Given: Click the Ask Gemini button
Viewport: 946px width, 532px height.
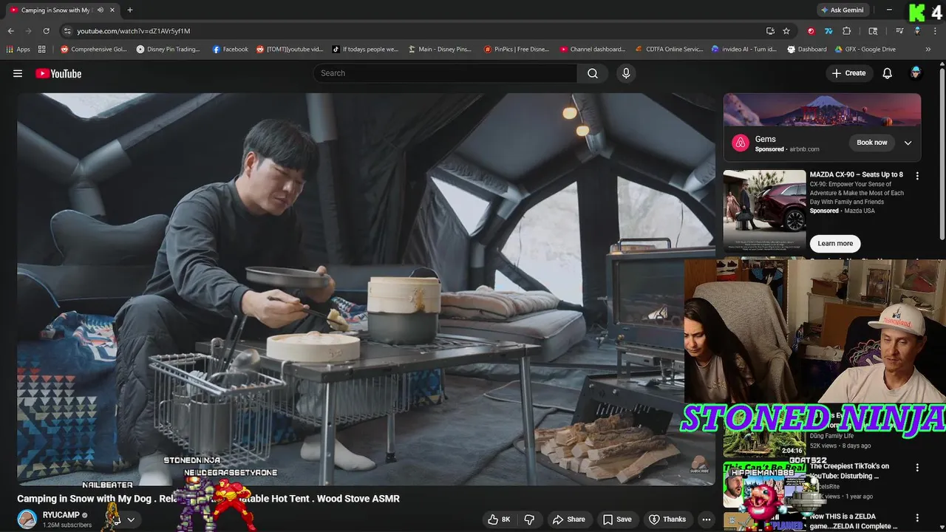Looking at the screenshot, I should click(x=842, y=10).
